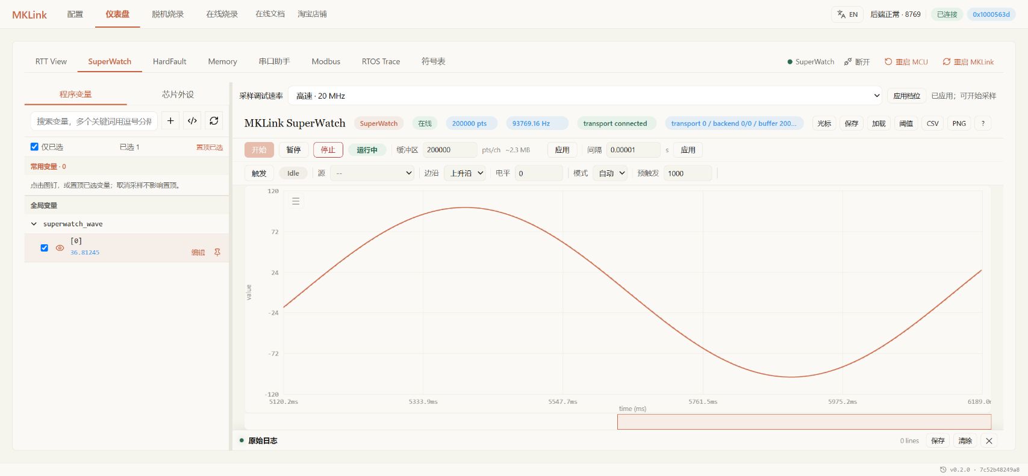
Task: Switch to the 芯片外设 tab
Action: click(x=178, y=94)
